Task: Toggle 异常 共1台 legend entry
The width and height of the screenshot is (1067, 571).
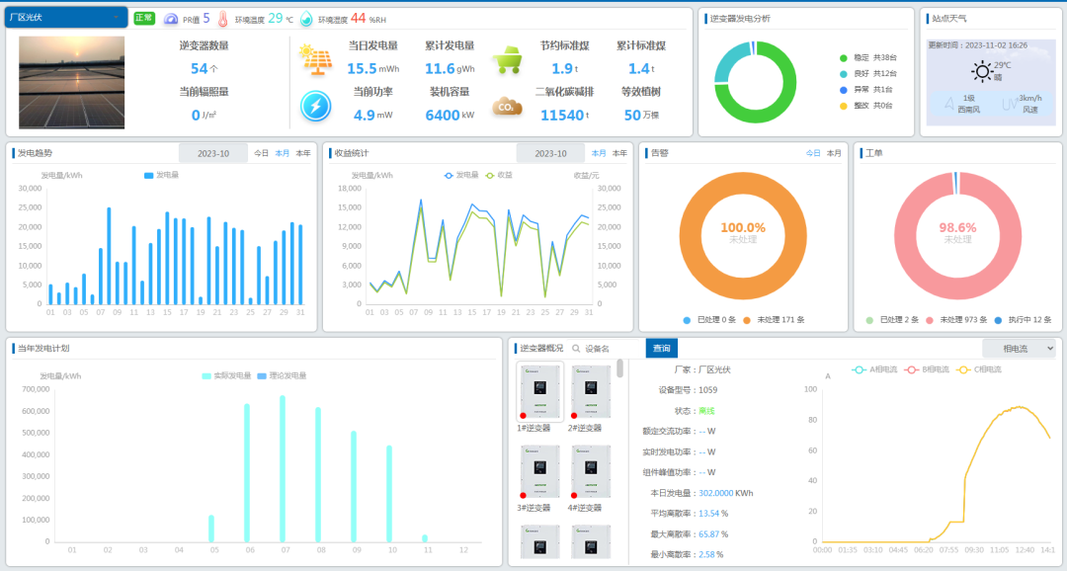Action: [x=866, y=89]
